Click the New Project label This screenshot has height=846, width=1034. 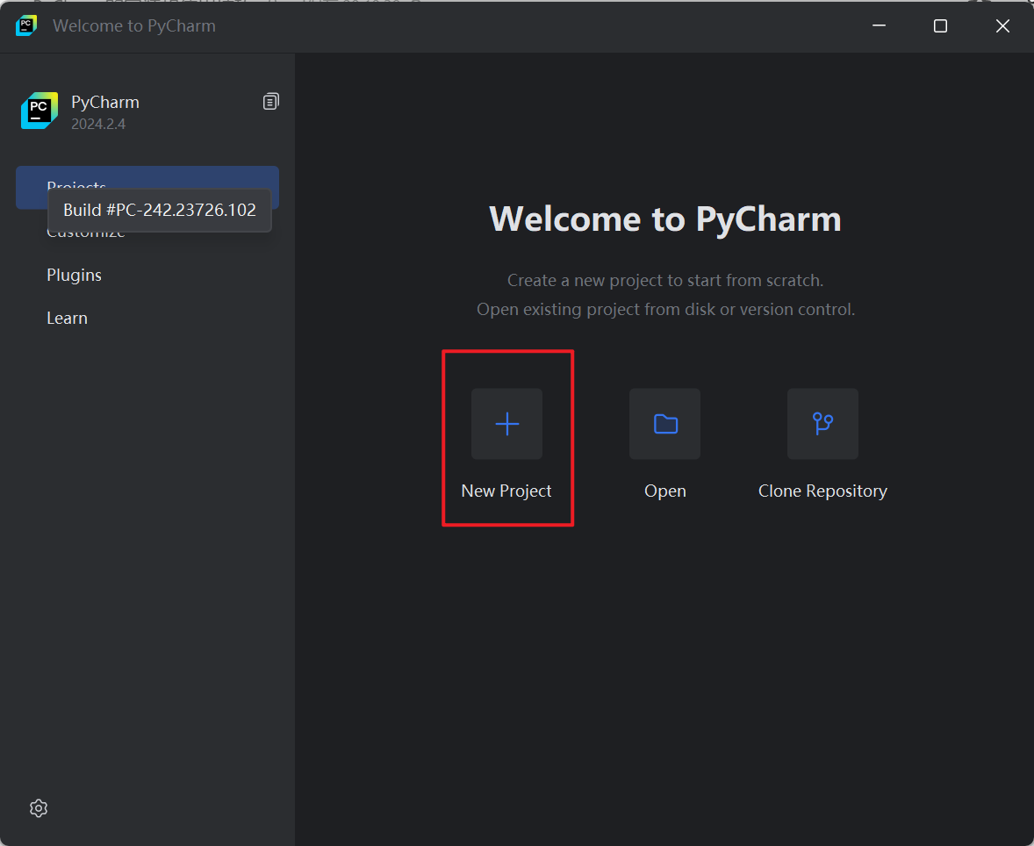(506, 491)
